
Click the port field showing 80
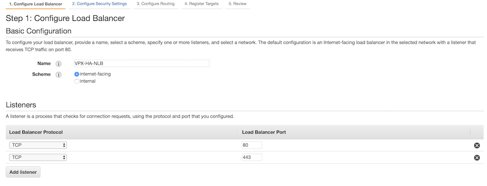point(252,145)
